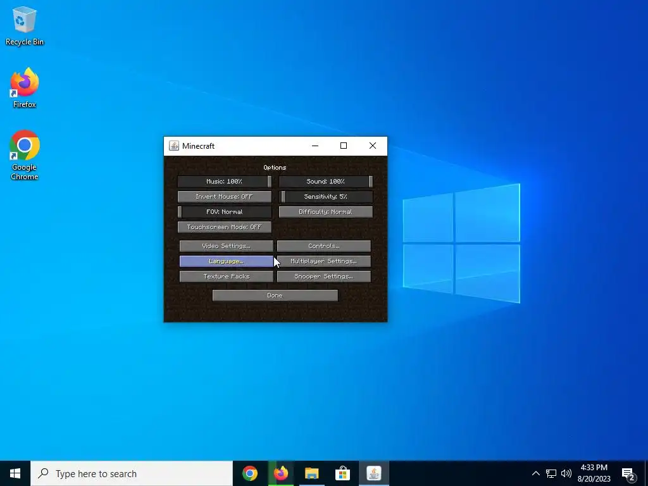Open the clock and date flyout

pos(594,473)
